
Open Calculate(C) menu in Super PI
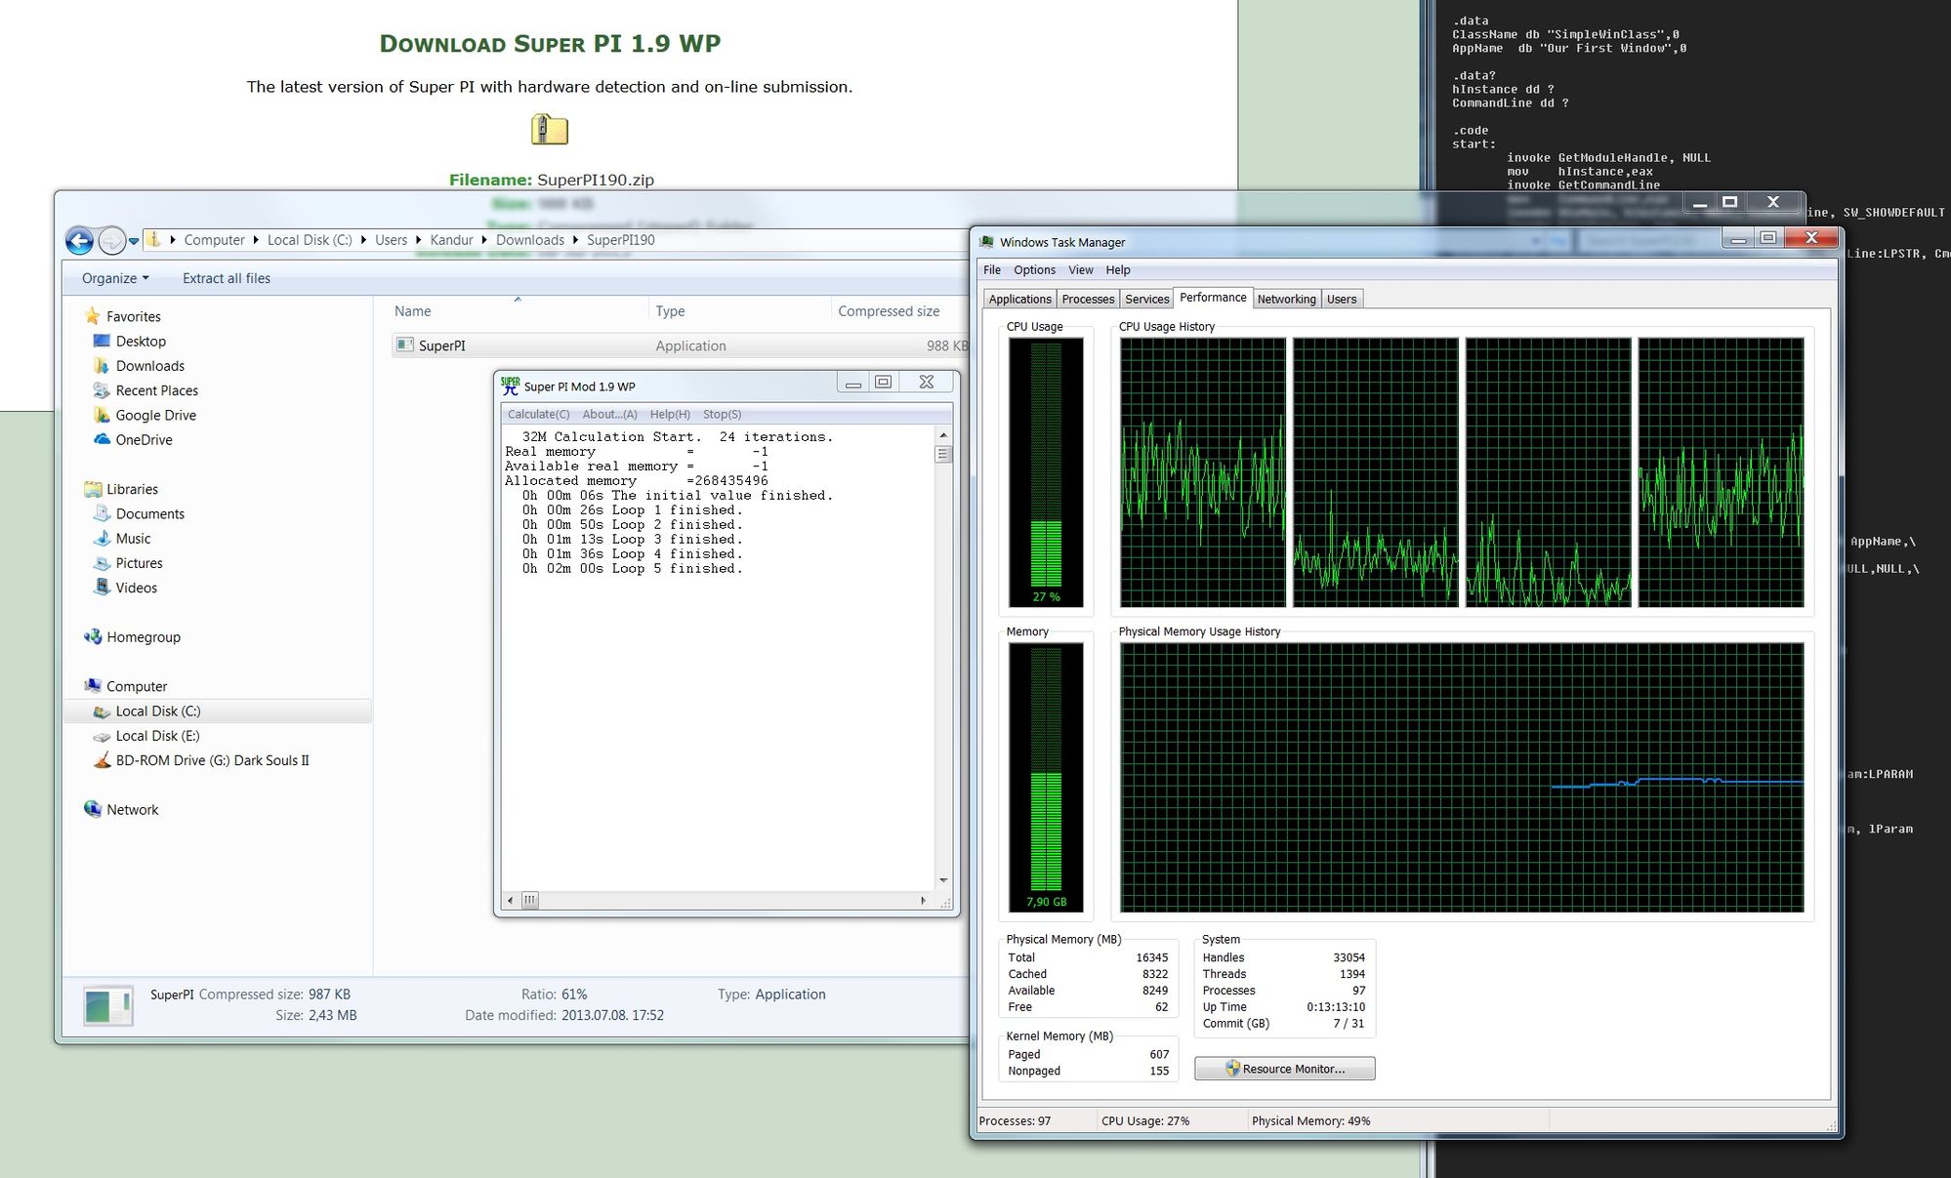tap(538, 414)
